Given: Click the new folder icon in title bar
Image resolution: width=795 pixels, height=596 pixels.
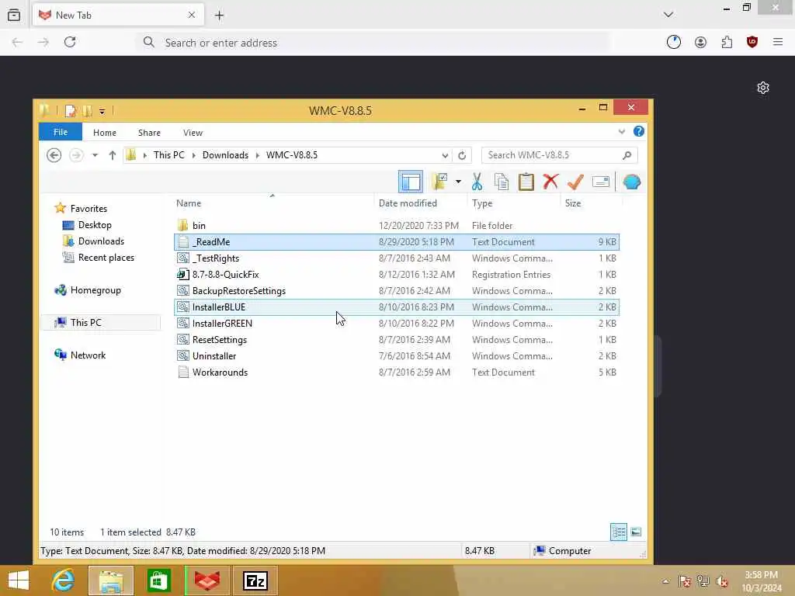Looking at the screenshot, I should point(87,110).
